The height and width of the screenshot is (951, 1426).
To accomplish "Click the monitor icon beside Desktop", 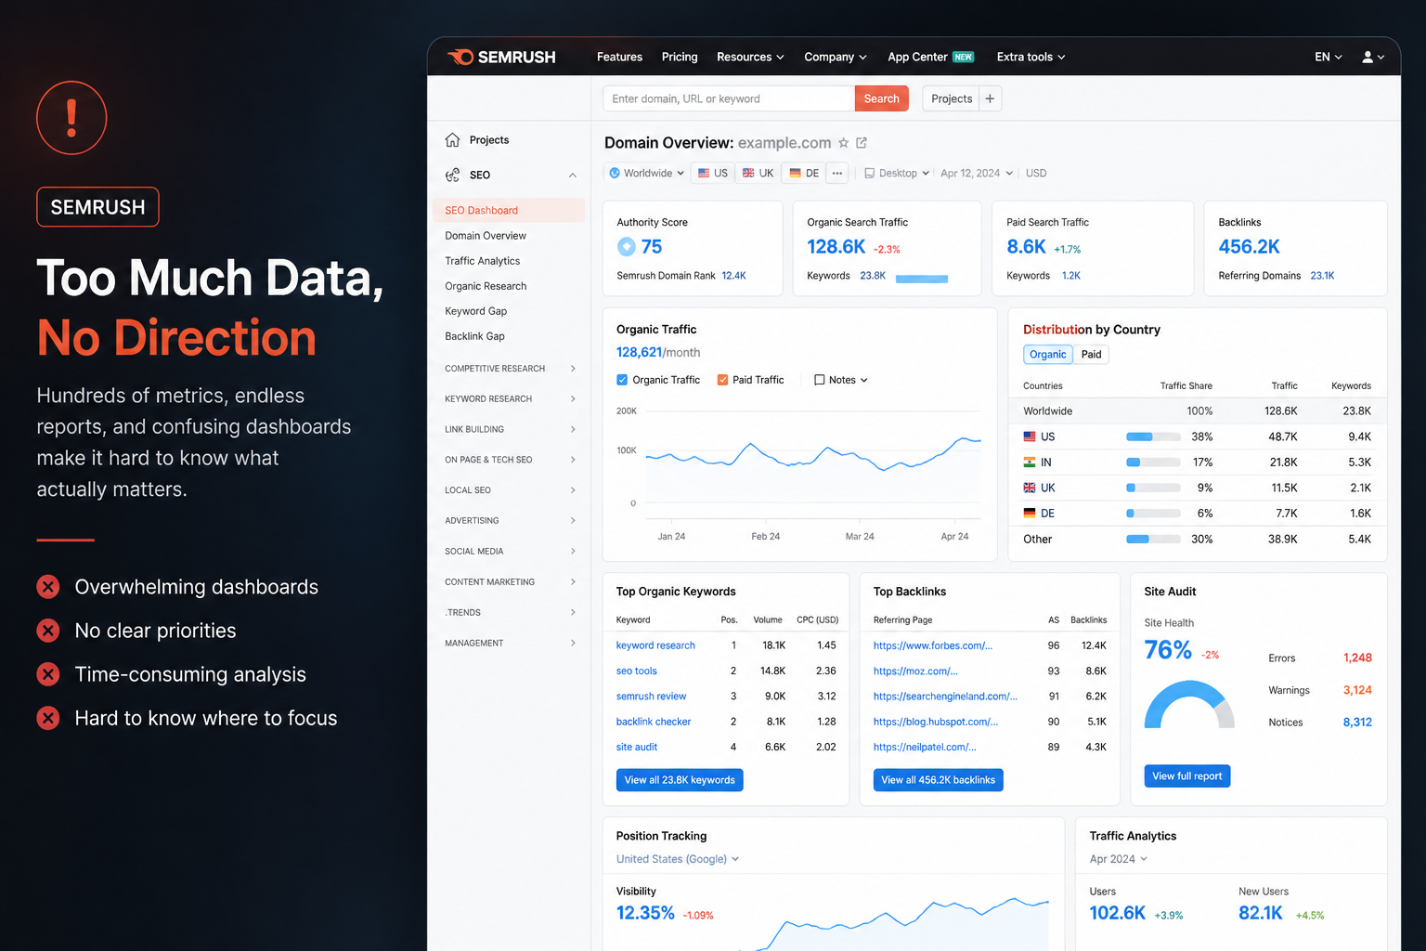I will (870, 173).
